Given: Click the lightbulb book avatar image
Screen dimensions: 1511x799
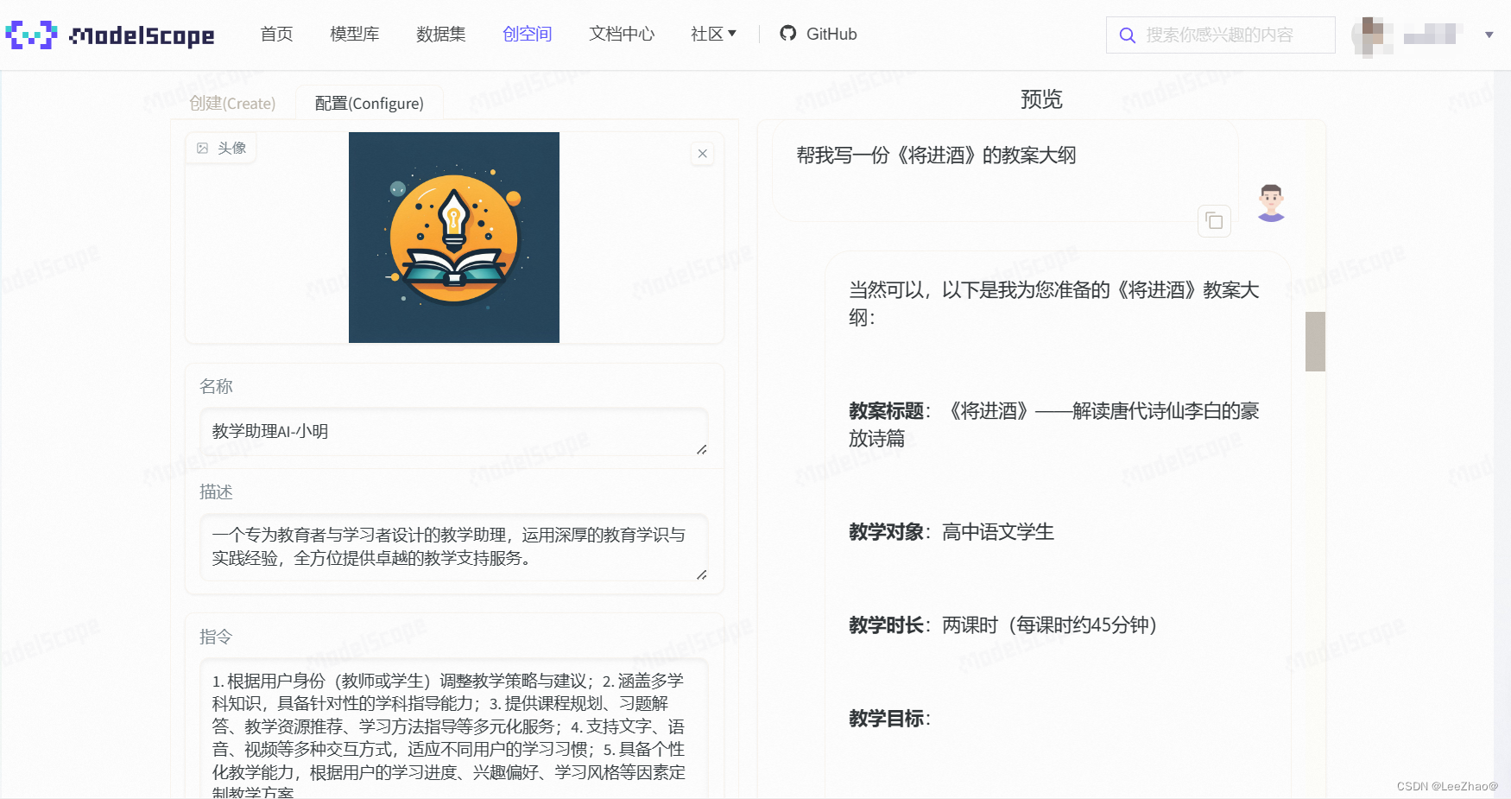Looking at the screenshot, I should 454,238.
